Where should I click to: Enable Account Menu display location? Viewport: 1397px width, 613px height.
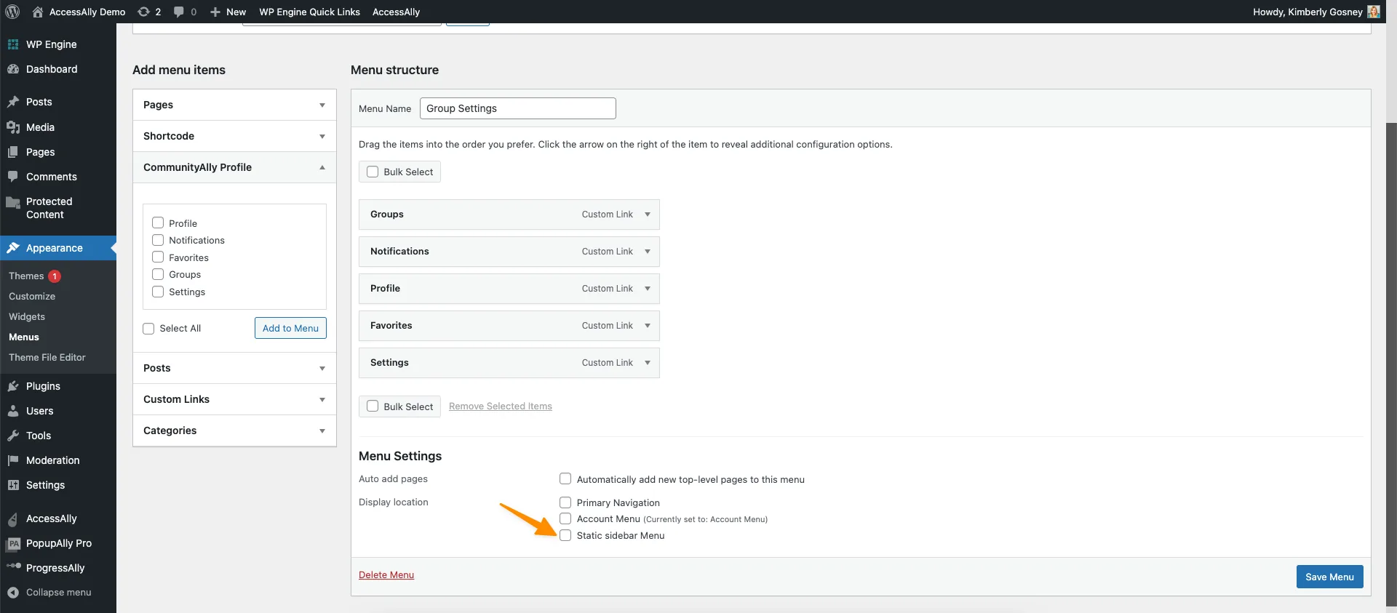click(x=565, y=518)
